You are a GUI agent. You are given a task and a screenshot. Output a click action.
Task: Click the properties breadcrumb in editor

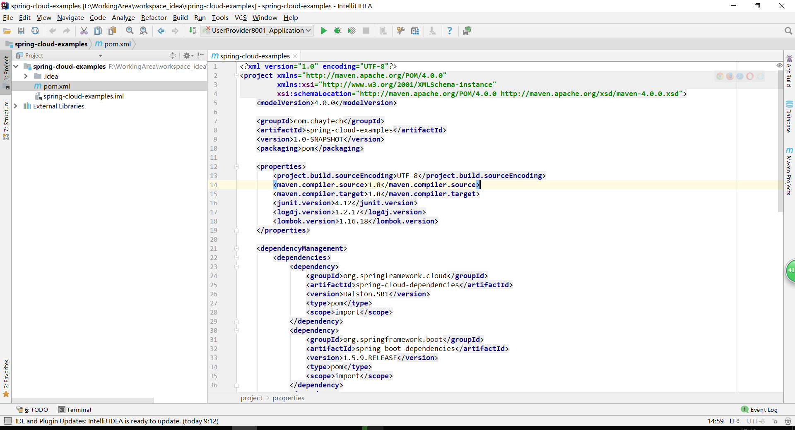point(288,398)
